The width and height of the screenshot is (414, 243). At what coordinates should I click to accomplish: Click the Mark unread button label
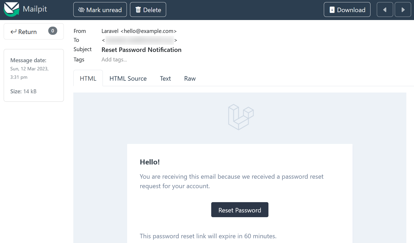(x=104, y=10)
